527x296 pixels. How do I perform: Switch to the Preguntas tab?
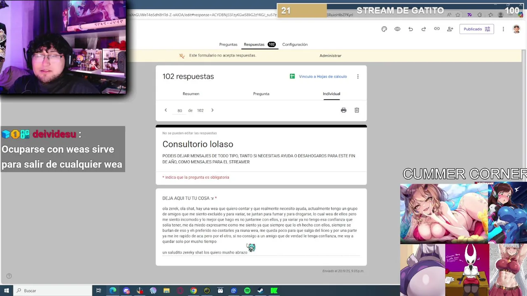click(x=228, y=44)
